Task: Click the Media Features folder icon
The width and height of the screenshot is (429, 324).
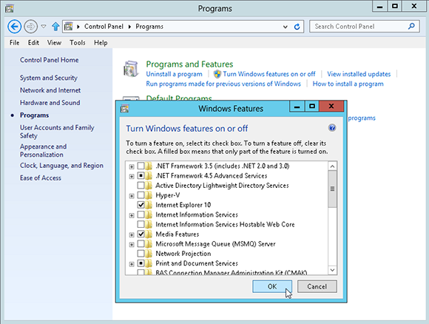Action: (x=149, y=234)
